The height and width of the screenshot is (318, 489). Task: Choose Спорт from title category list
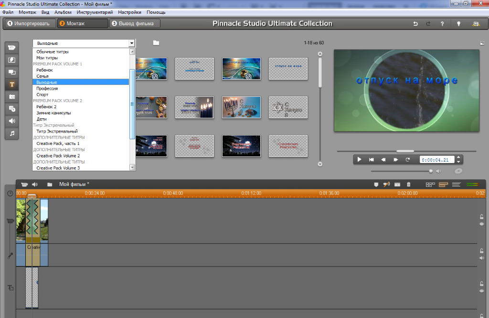click(43, 94)
